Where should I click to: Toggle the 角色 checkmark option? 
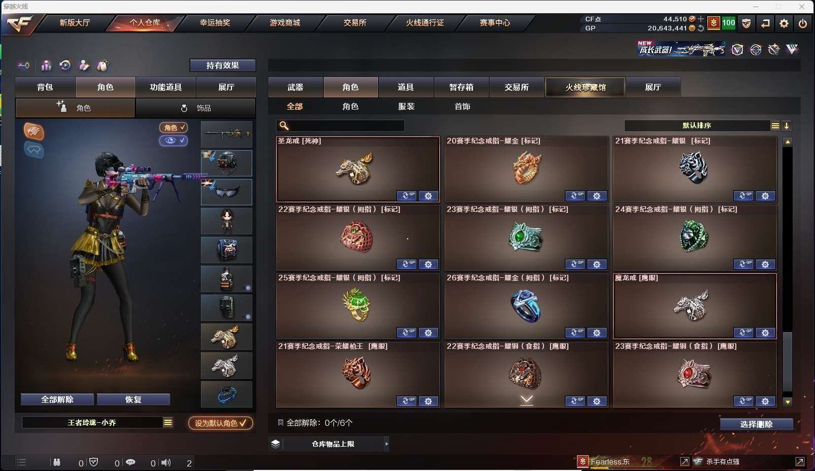[x=174, y=127]
